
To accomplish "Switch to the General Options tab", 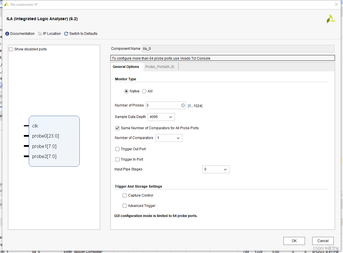I will (126, 67).
